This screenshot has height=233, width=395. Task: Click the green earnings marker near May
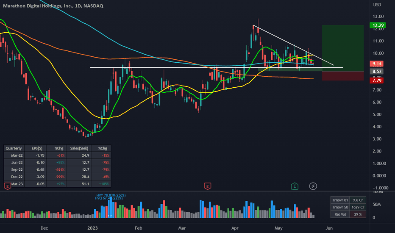(295, 186)
